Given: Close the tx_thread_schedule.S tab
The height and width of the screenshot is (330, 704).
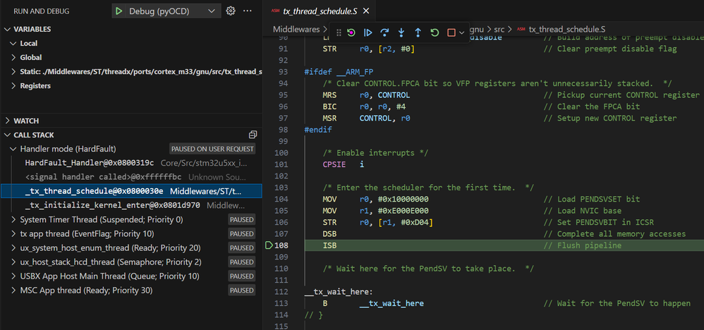Looking at the screenshot, I should click(366, 11).
